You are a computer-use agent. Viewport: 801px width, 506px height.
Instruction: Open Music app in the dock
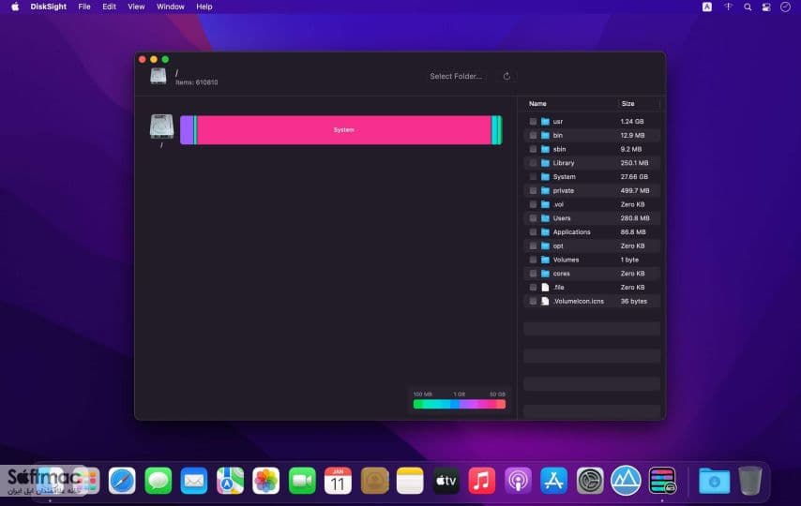coord(482,481)
